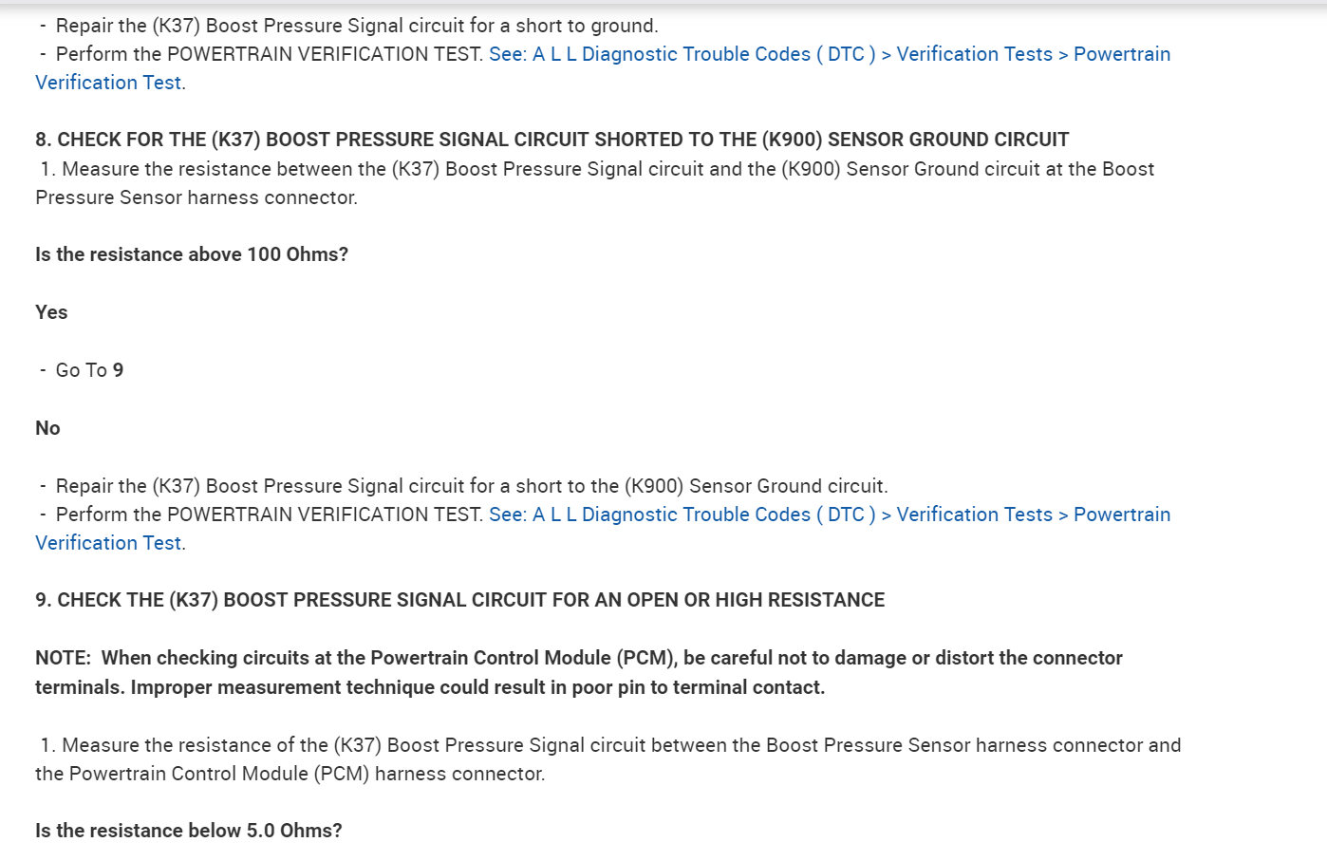The height and width of the screenshot is (861, 1327).
Task: Click the step 8 heading about K900 sensor ground
Action: pyautogui.click(x=551, y=140)
